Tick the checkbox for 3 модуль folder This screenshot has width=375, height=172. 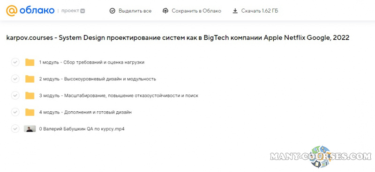15,95
